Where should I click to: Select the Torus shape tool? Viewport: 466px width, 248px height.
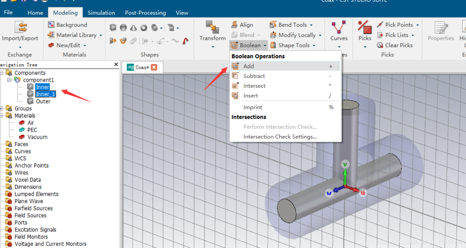click(144, 27)
